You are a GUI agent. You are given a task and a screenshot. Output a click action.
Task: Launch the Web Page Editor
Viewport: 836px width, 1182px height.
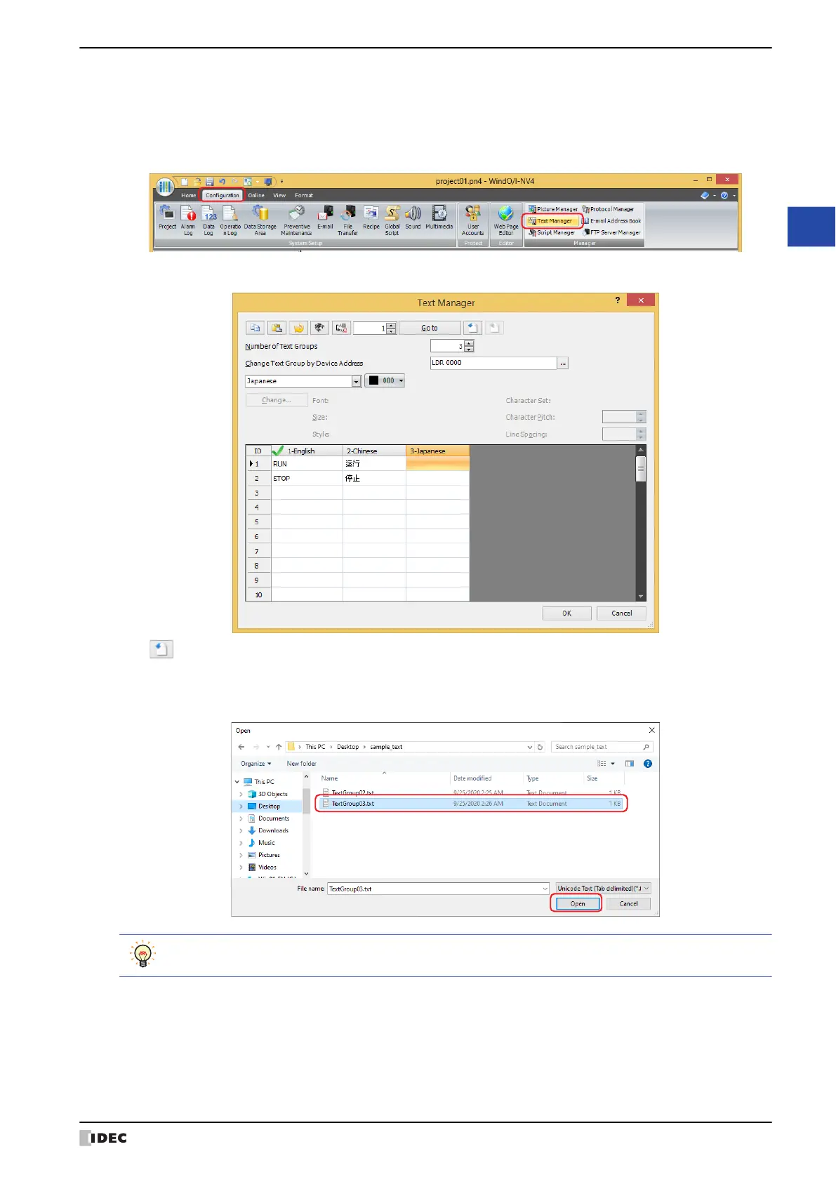[505, 220]
